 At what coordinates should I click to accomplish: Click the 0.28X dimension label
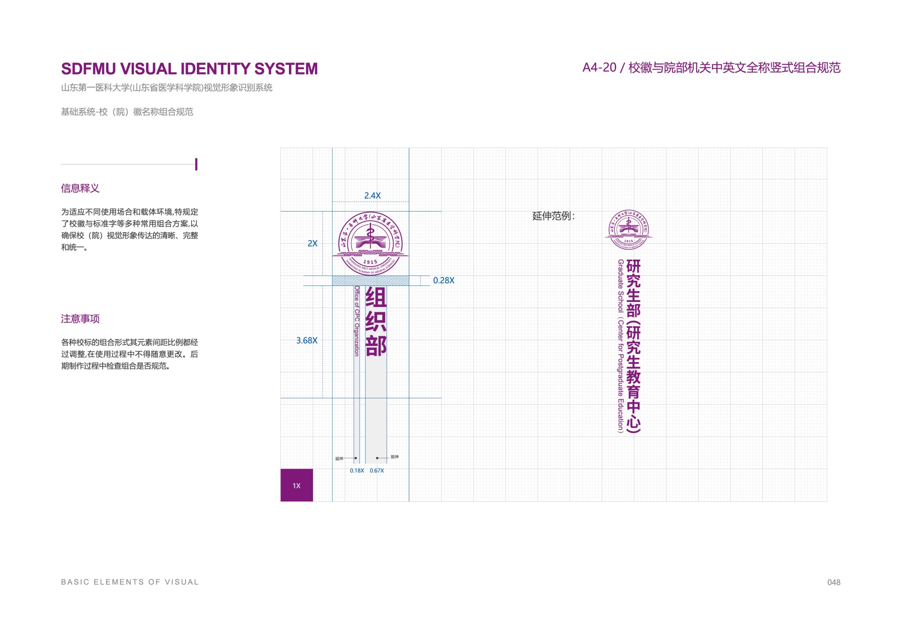tap(444, 281)
